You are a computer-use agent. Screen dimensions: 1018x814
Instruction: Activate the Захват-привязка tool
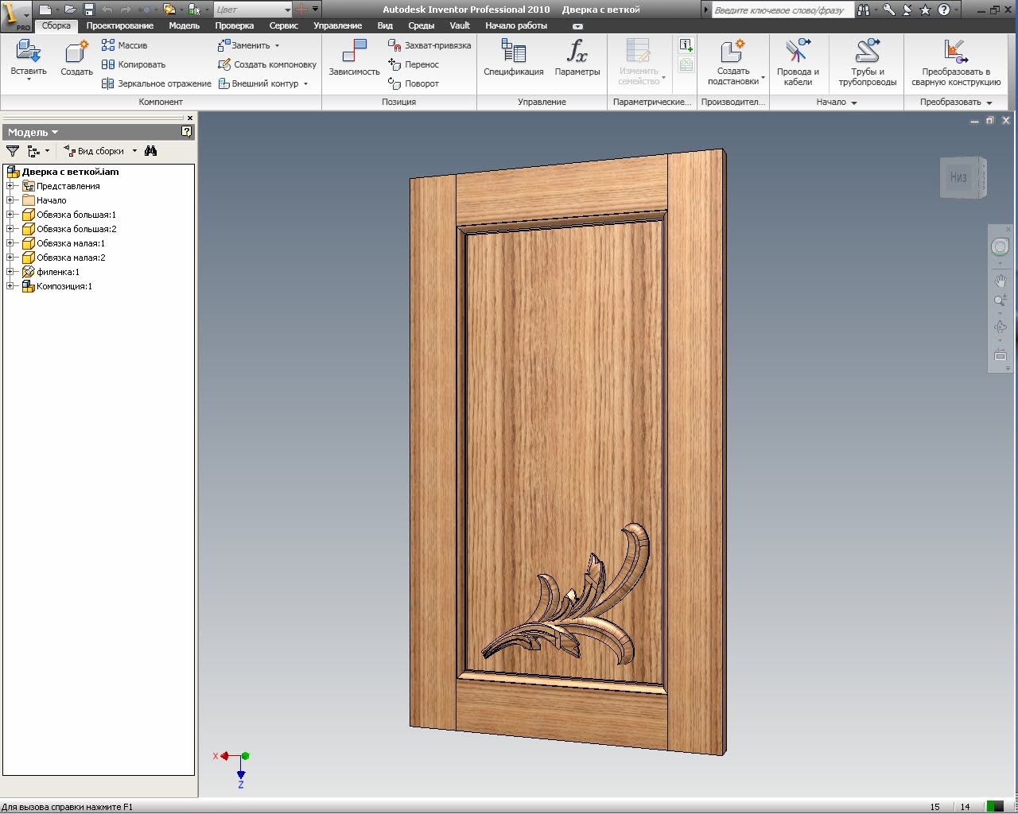pyautogui.click(x=429, y=45)
